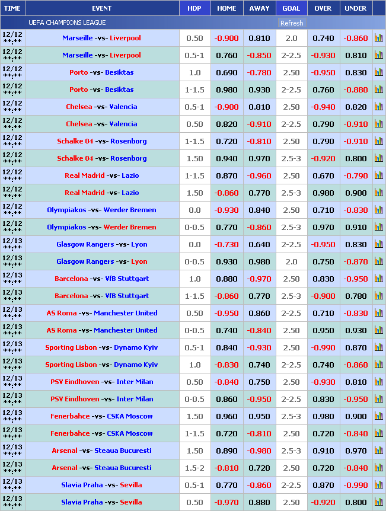The width and height of the screenshot is (386, 511).
Task: Open chart icon for Barcelona-Stuttgart 1.0 handicap row
Action: coord(378,279)
